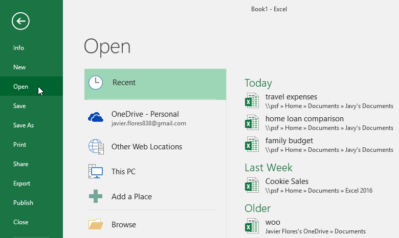This screenshot has height=238, width=399.
Task: Click the This PC computer icon
Action: point(96,172)
